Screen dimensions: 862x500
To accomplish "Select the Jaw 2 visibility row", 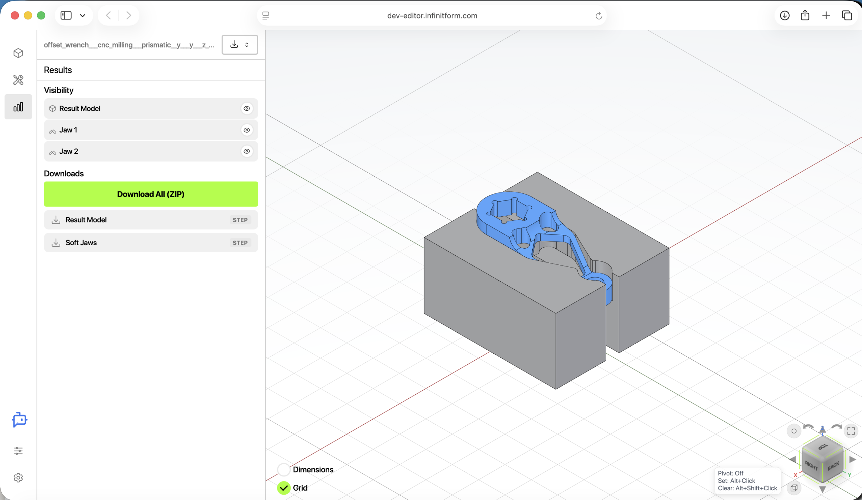I will click(151, 151).
